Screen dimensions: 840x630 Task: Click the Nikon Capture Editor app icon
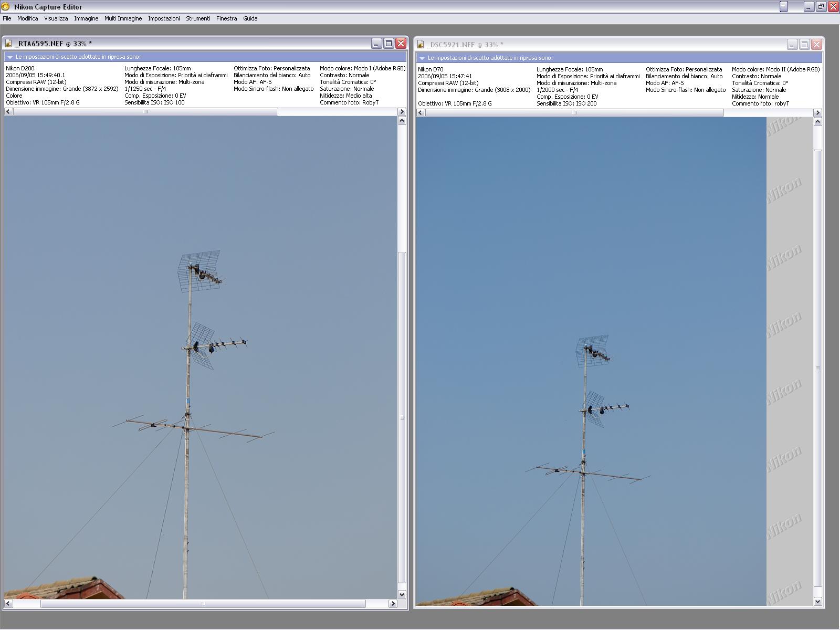tap(6, 7)
